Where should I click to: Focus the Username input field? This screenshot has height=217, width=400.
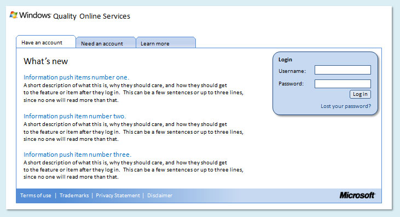pos(343,70)
